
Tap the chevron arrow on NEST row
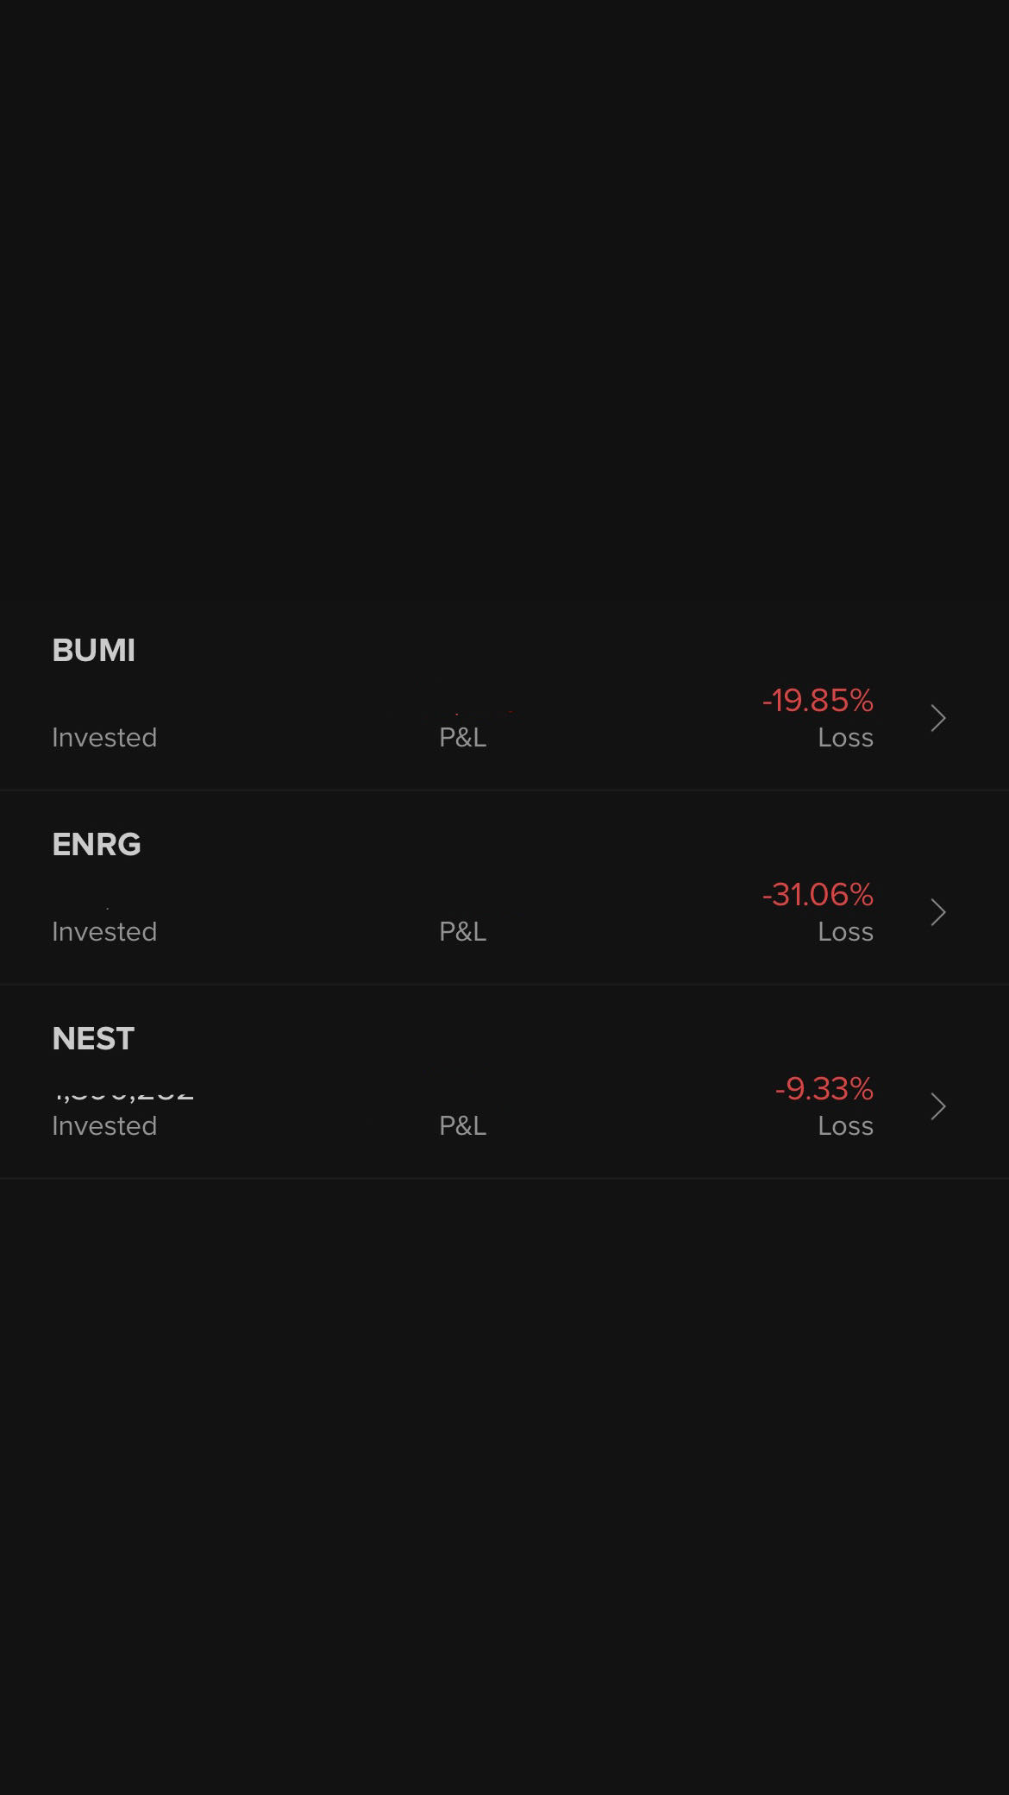coord(938,1106)
